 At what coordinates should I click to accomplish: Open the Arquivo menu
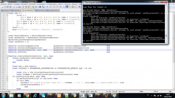[x=3, y=4]
